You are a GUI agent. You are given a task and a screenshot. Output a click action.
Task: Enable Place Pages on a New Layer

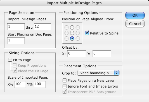[65, 80]
